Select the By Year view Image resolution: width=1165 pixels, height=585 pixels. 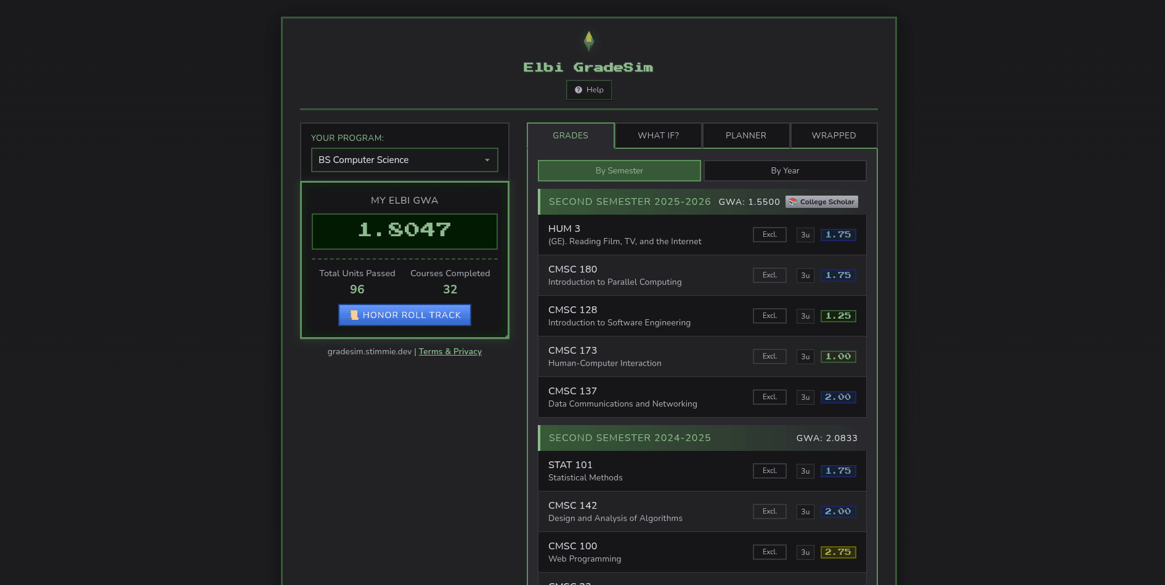[785, 170]
